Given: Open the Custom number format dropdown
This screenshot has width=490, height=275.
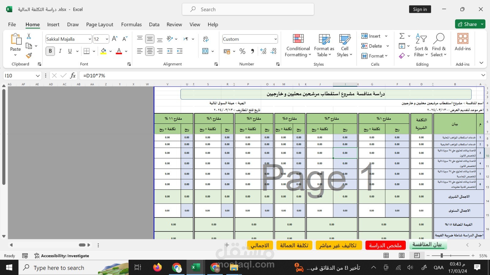Looking at the screenshot, I should point(275,39).
